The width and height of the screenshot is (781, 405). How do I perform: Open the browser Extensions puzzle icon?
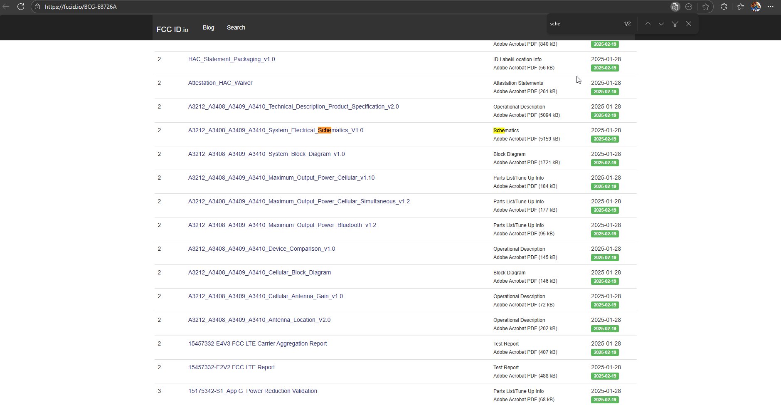(724, 7)
